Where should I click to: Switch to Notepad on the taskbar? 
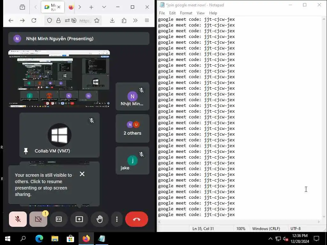tap(102, 239)
